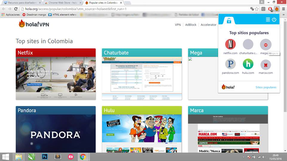Click the Hola flame extension icon in toolbar

coord(277,9)
